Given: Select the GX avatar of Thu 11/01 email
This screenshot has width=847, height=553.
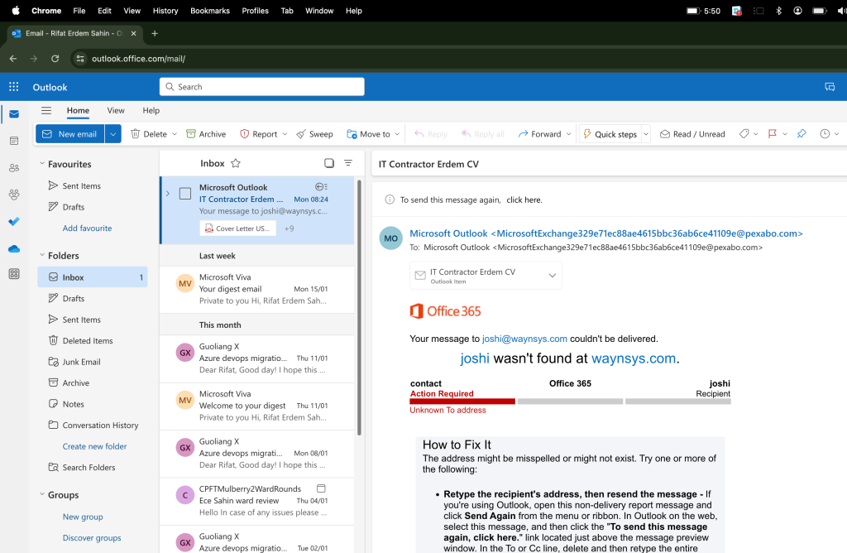Looking at the screenshot, I should pyautogui.click(x=185, y=353).
